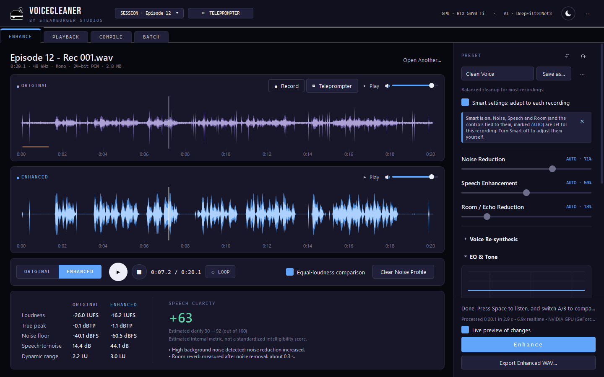Play the Enhanced track

(x=371, y=177)
